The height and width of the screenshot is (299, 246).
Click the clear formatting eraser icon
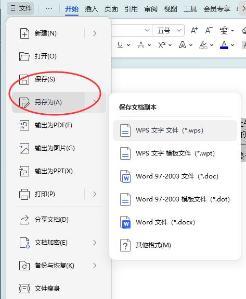tap(244, 30)
